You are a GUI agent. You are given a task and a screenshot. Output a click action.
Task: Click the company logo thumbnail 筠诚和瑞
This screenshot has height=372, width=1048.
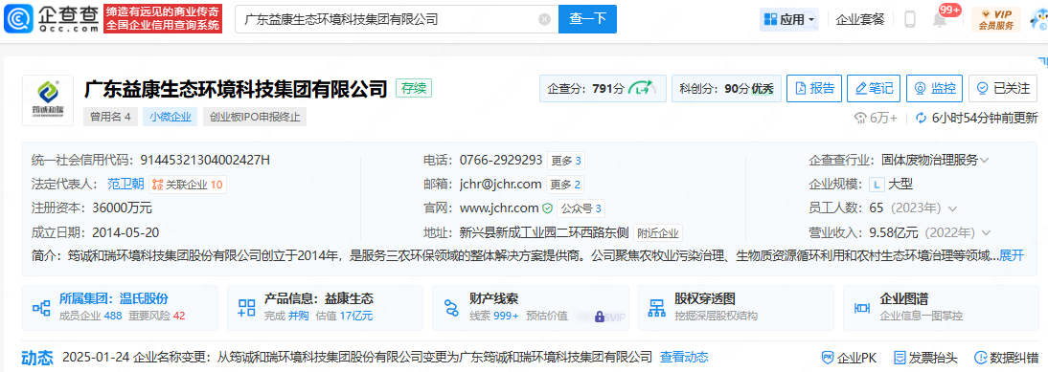(x=48, y=100)
